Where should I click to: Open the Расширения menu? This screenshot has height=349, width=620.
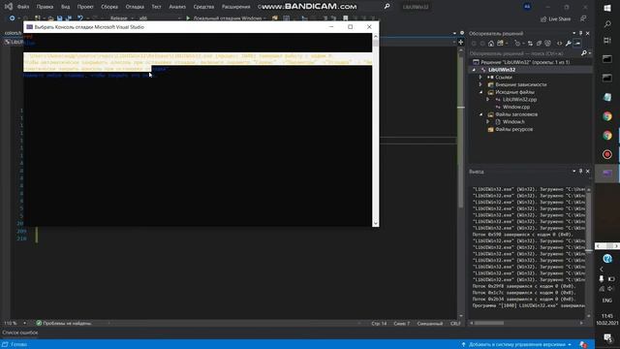235,7
